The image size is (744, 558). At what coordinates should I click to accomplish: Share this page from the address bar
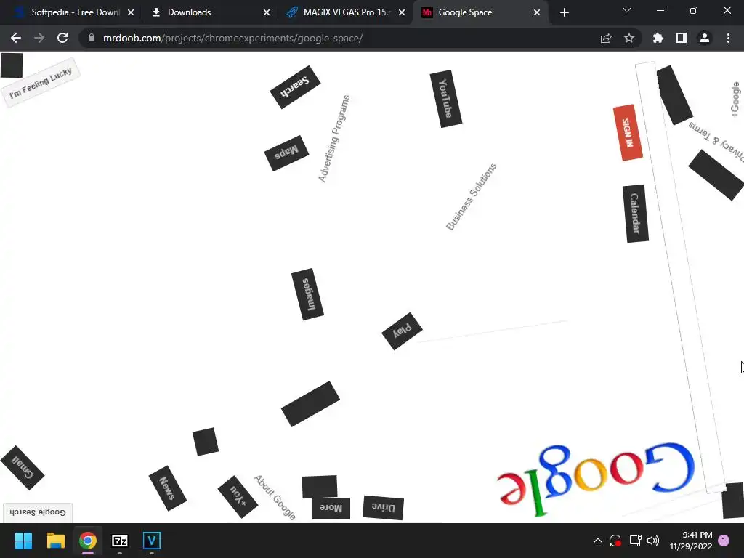606,38
